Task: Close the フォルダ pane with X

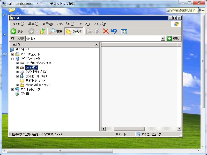Action: [97, 45]
